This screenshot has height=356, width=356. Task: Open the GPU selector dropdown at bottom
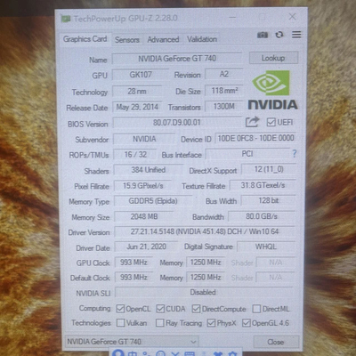pos(132,342)
